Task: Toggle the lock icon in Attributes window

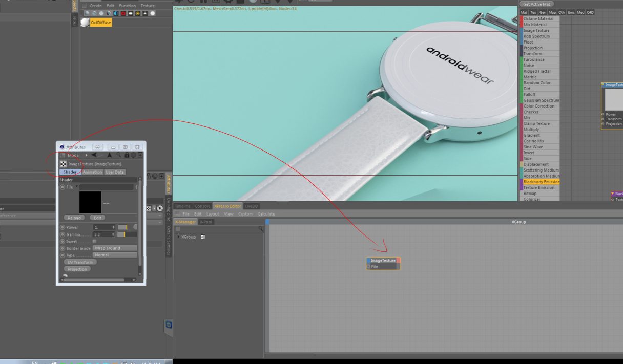Action: point(127,155)
